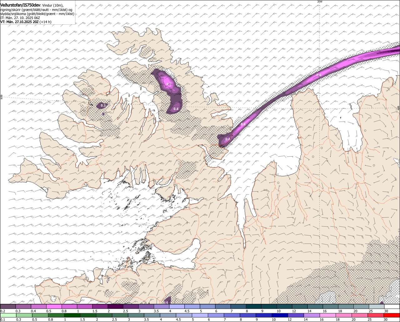Click the lower-legend deep blue swatch at 10
The height and width of the screenshot is (322, 400).
[280, 315]
